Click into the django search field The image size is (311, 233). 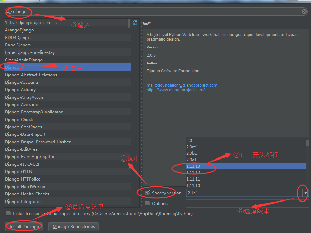157,12
